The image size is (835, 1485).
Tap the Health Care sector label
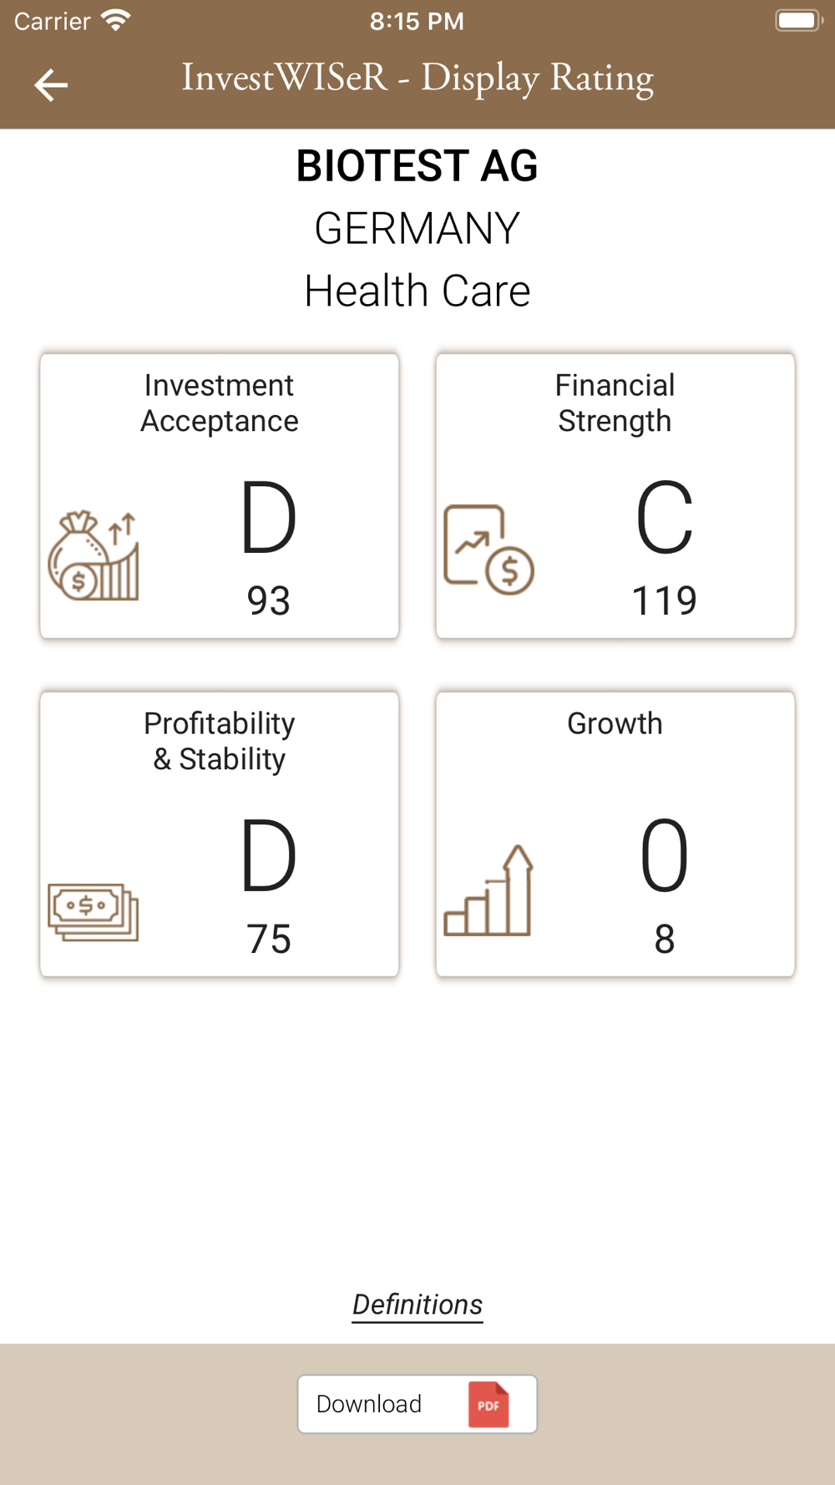point(417,291)
